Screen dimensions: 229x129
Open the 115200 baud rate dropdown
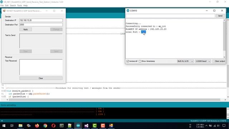pos(203,61)
